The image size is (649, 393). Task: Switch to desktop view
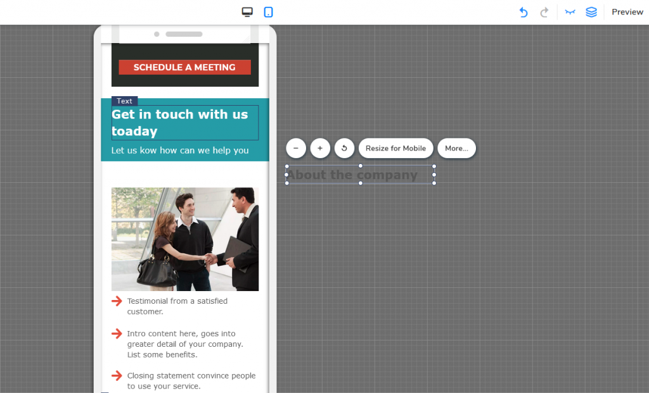pyautogui.click(x=247, y=12)
